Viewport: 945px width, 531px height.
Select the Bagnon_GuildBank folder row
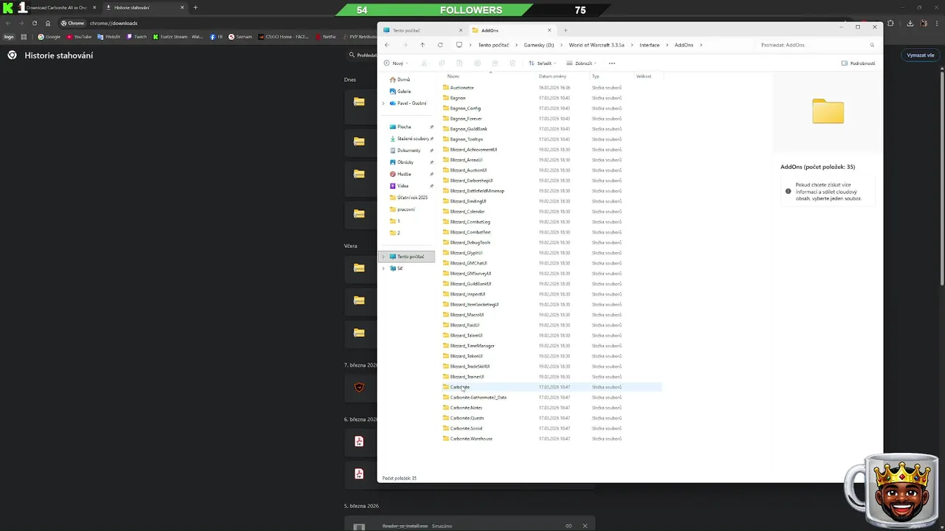[551, 129]
